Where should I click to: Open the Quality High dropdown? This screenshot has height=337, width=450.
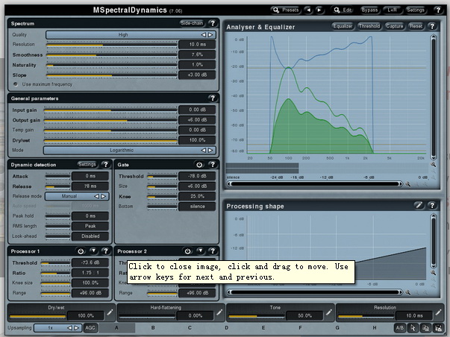point(131,35)
